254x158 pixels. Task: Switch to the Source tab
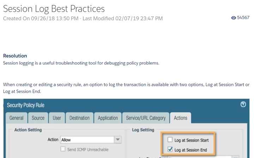pyautogui.click(x=38, y=118)
